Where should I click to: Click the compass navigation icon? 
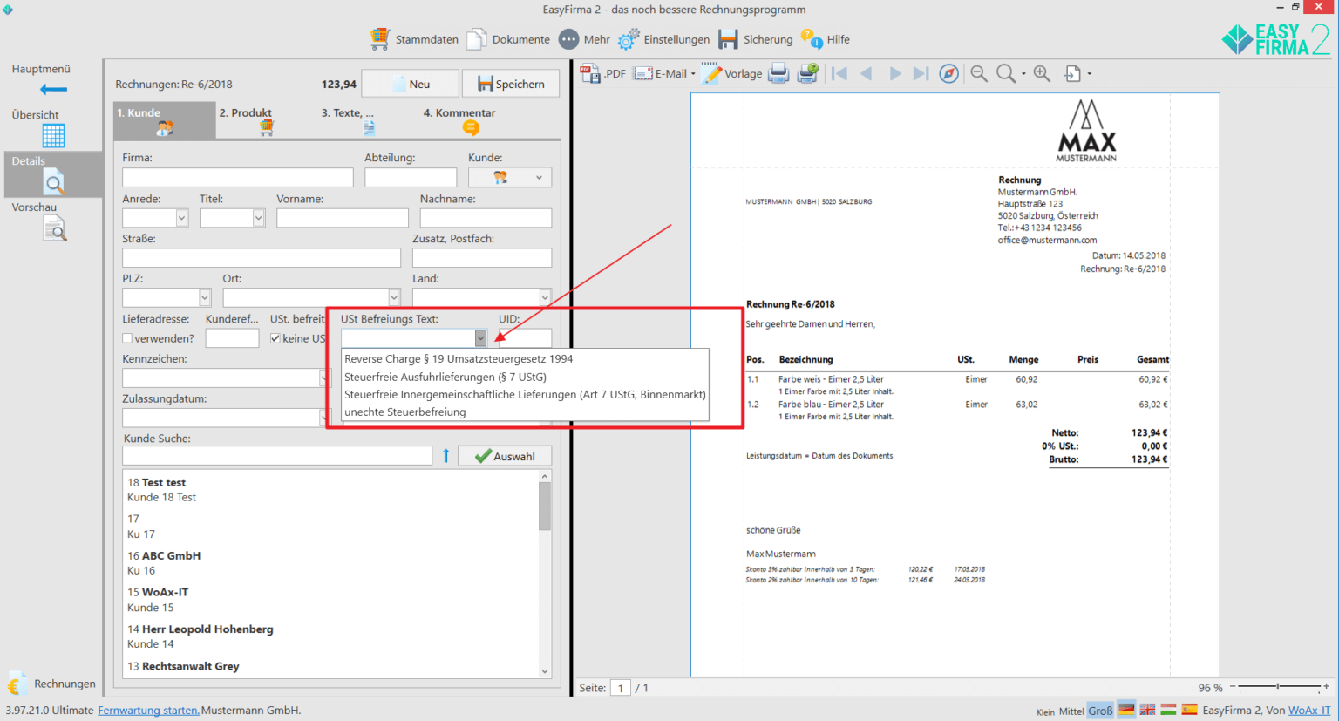[x=948, y=74]
